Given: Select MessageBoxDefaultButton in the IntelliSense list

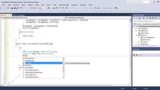Looking at the screenshot, I should tap(42, 72).
